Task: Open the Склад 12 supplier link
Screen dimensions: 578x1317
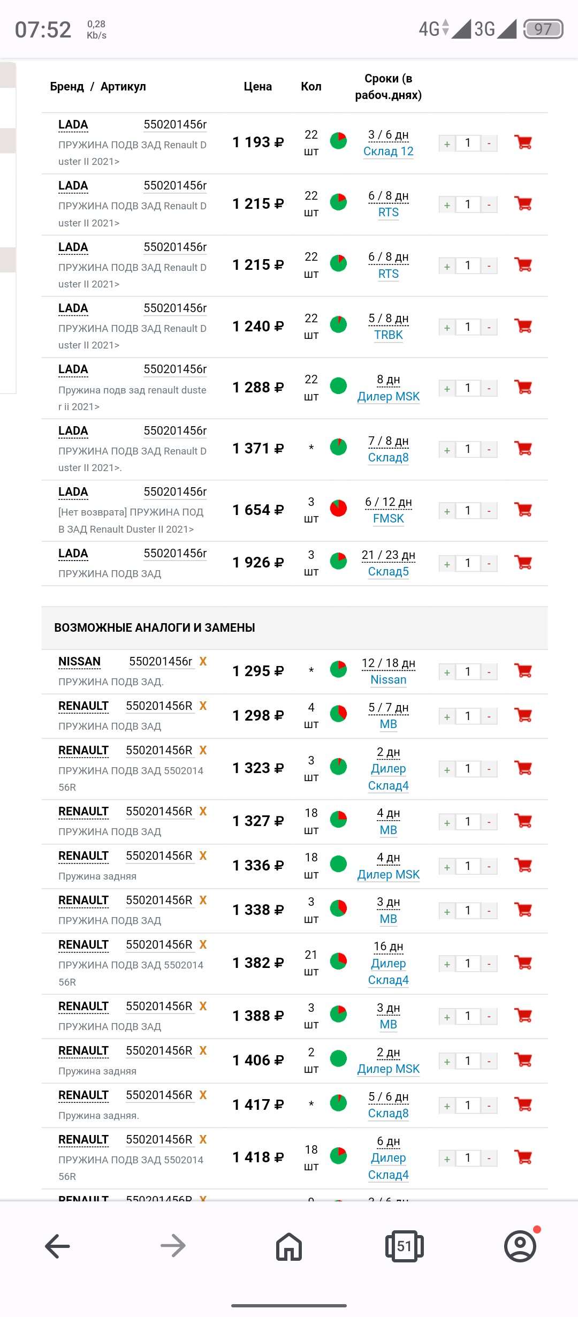Action: pyautogui.click(x=389, y=152)
